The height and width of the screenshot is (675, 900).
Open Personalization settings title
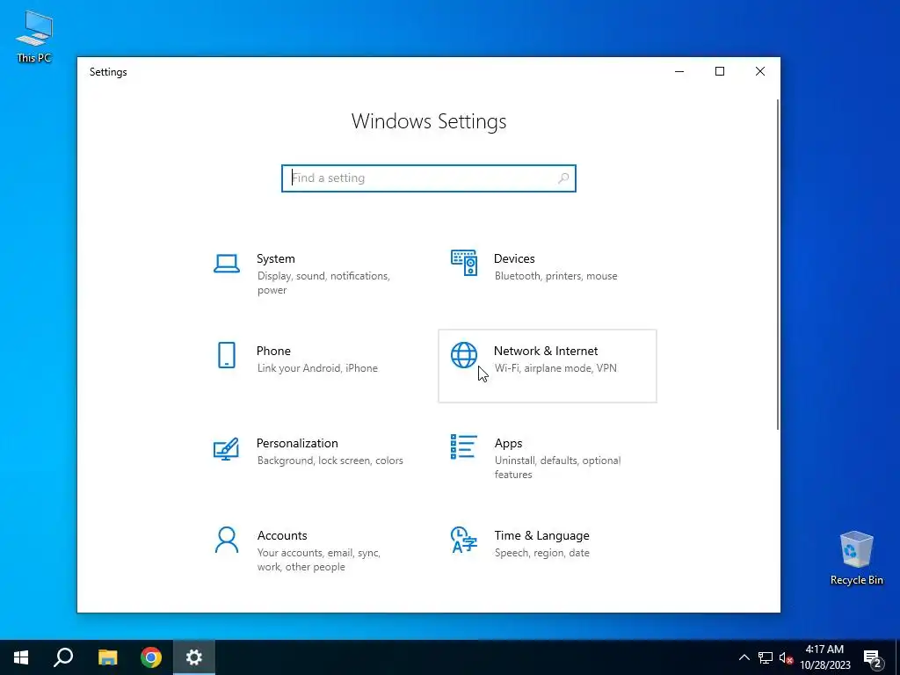[x=297, y=443]
